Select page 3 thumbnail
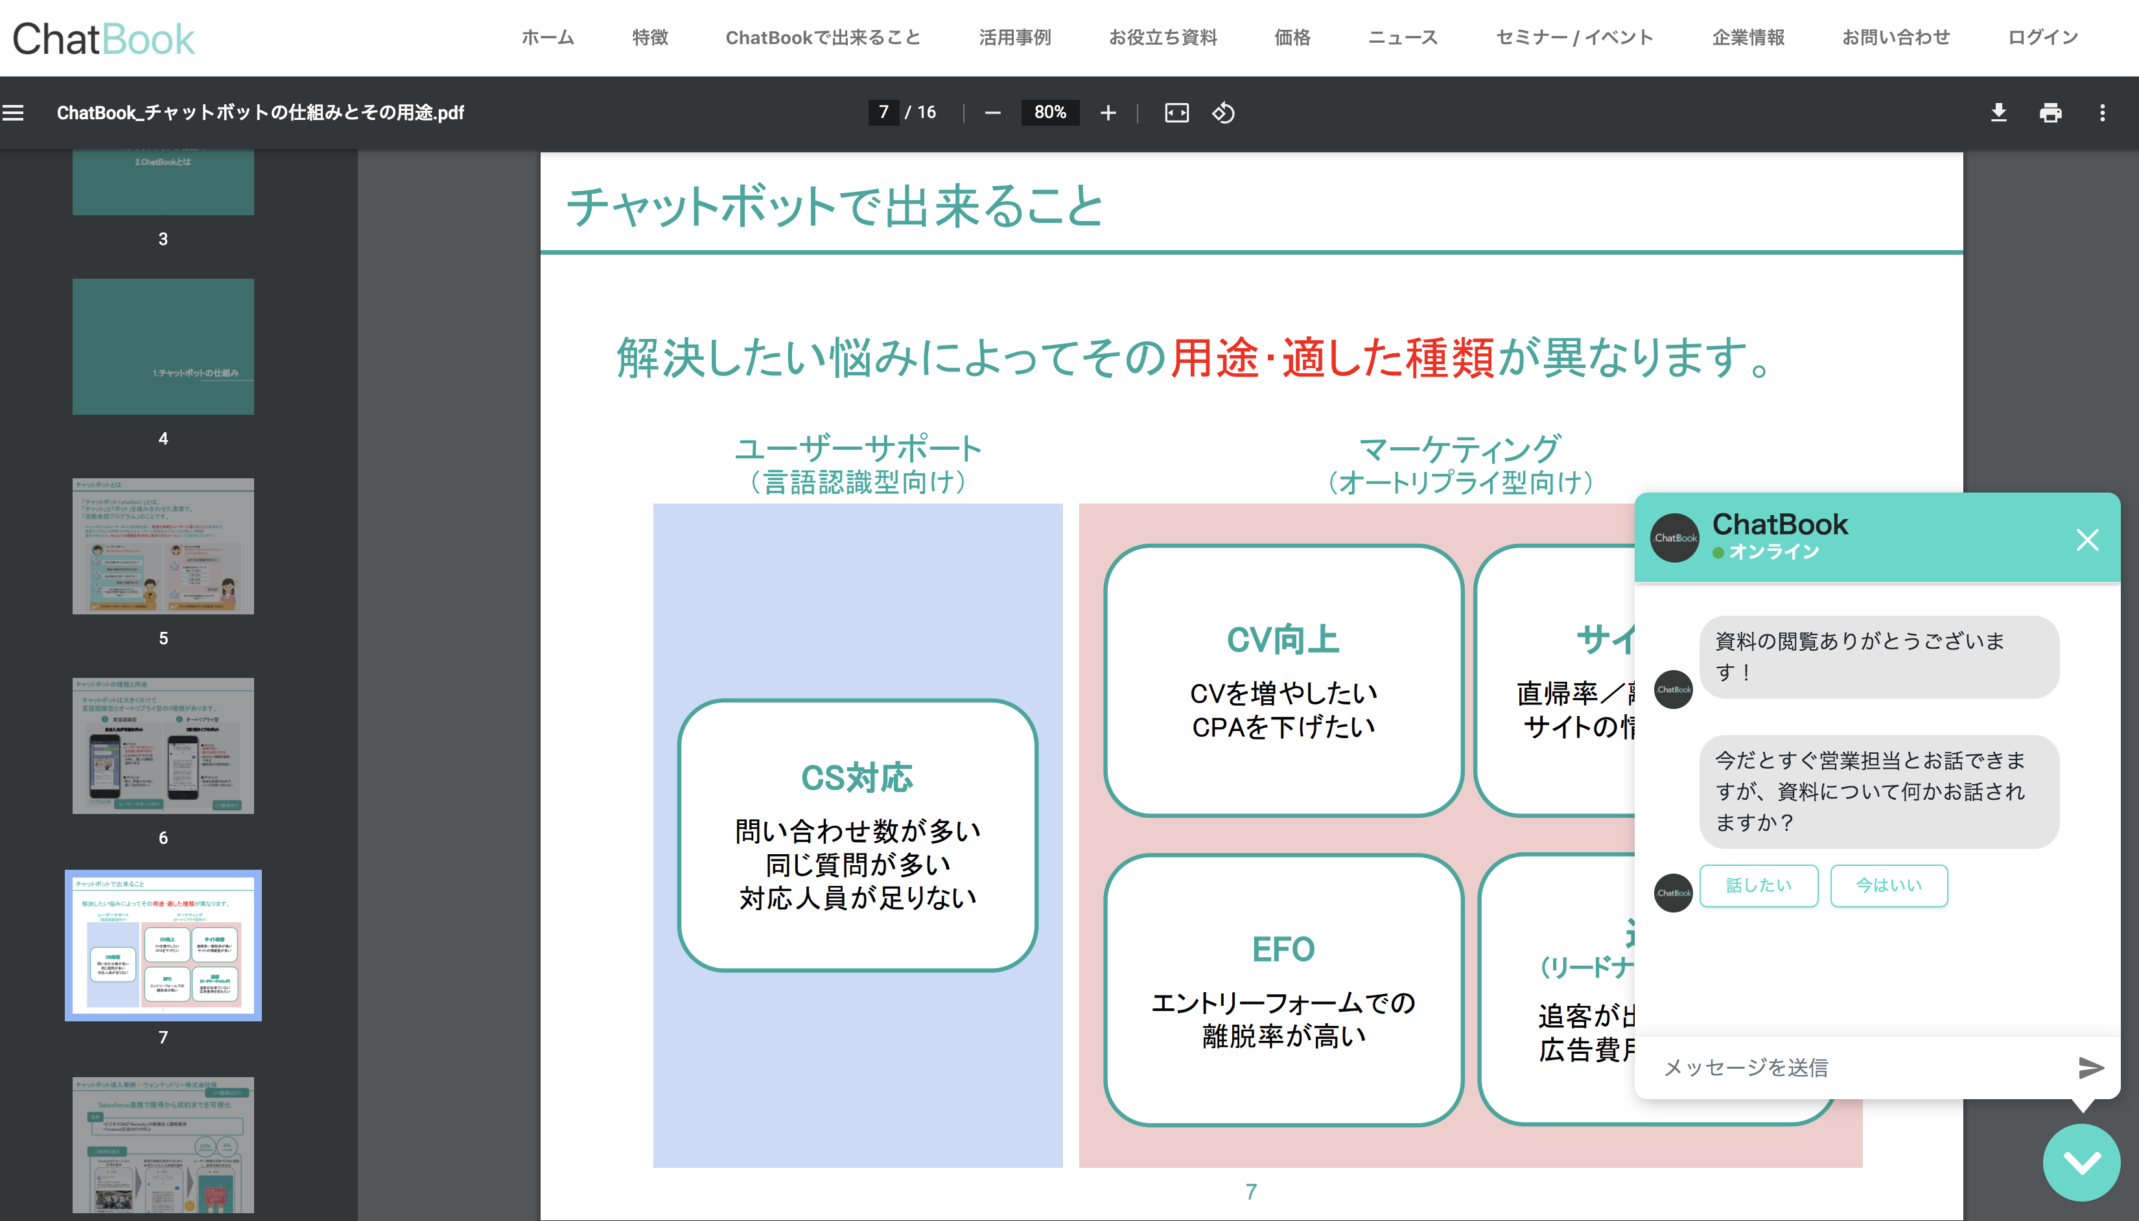2139x1221 pixels. [163, 183]
